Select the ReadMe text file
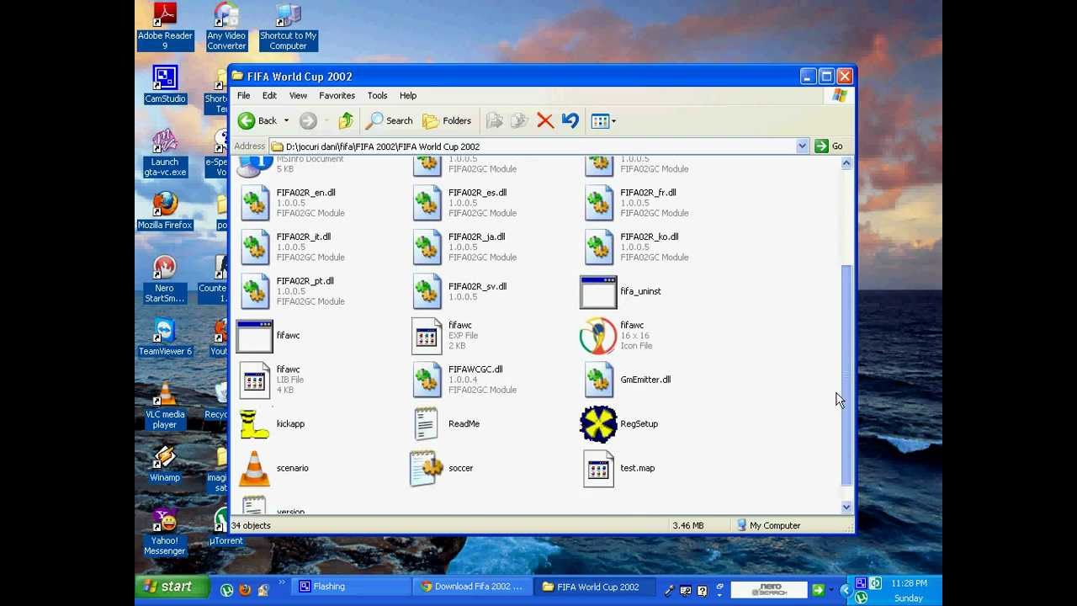Image resolution: width=1077 pixels, height=606 pixels. tap(446, 424)
